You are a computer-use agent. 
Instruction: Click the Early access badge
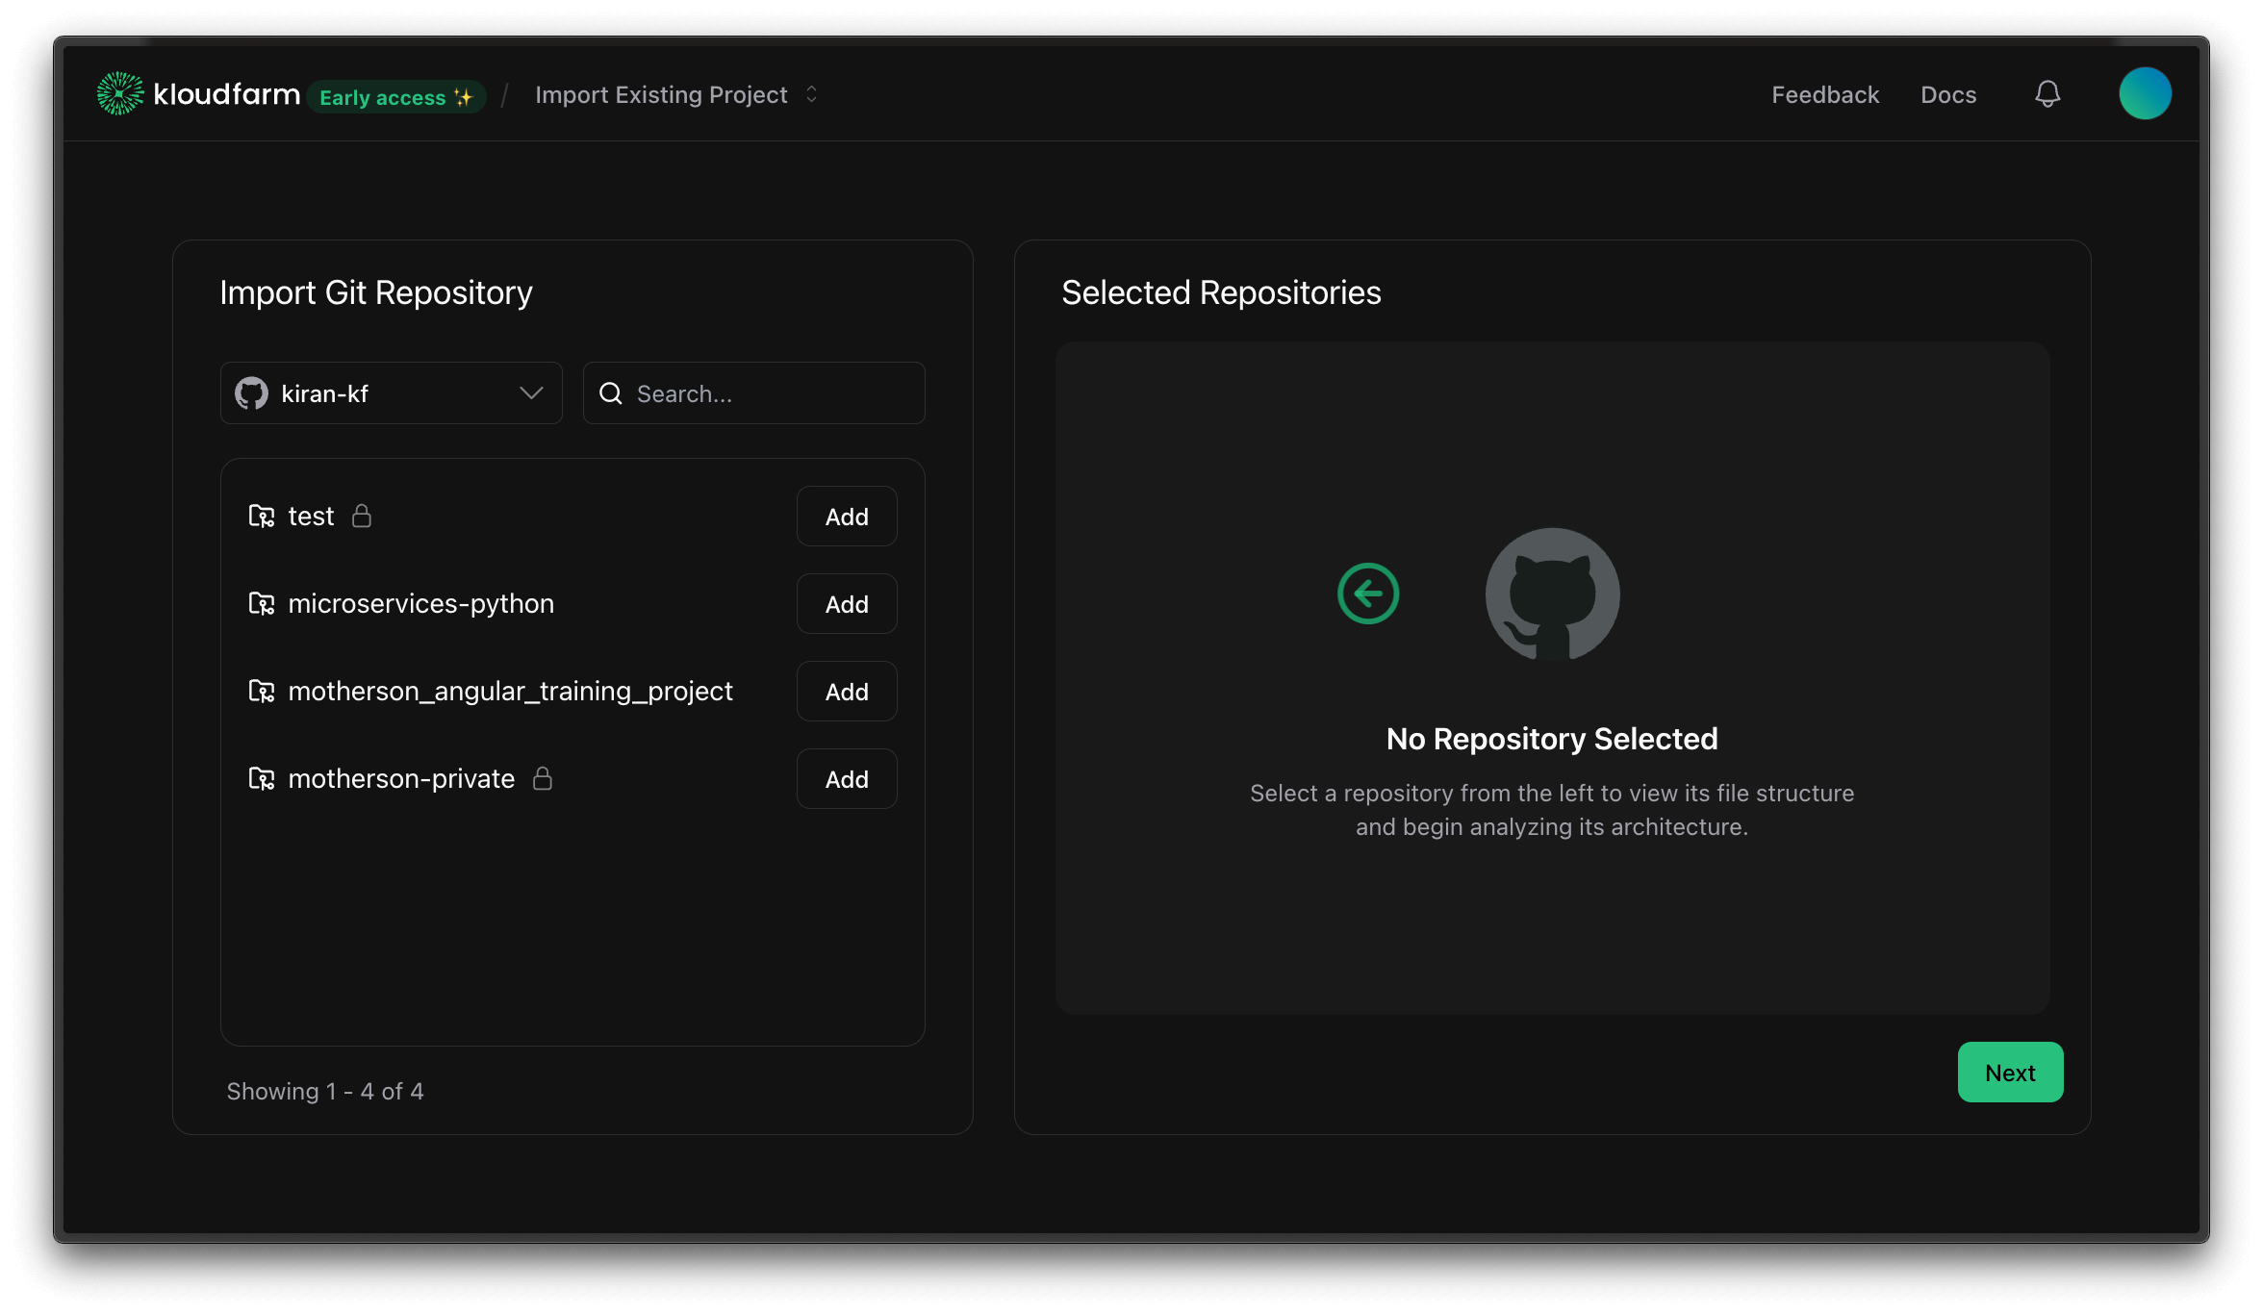(397, 96)
